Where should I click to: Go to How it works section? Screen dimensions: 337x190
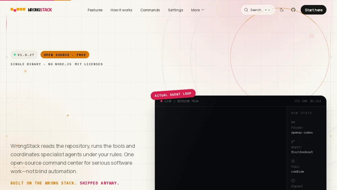(x=121, y=10)
